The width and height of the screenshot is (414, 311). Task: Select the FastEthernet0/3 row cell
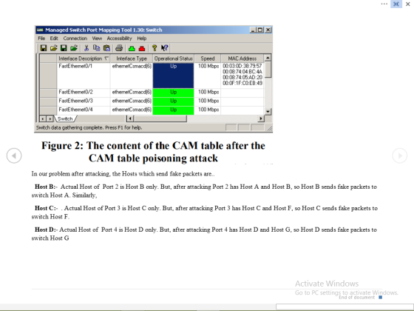(x=84, y=101)
